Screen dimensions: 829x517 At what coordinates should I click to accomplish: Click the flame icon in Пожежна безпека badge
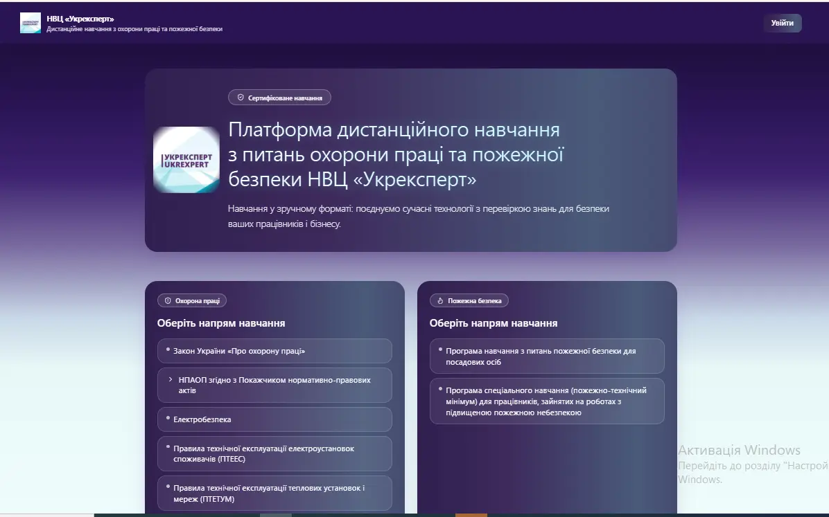point(440,301)
